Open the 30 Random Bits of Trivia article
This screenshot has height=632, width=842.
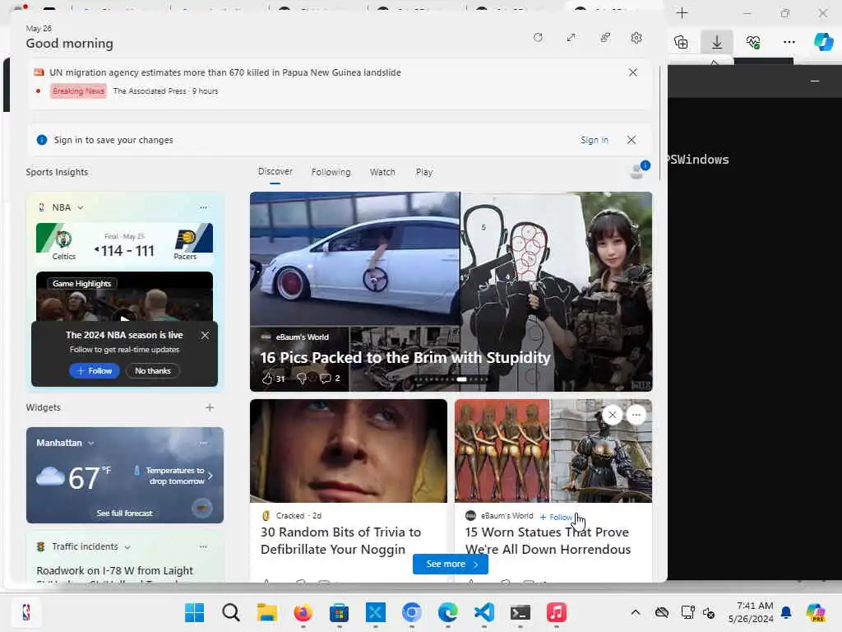click(341, 541)
